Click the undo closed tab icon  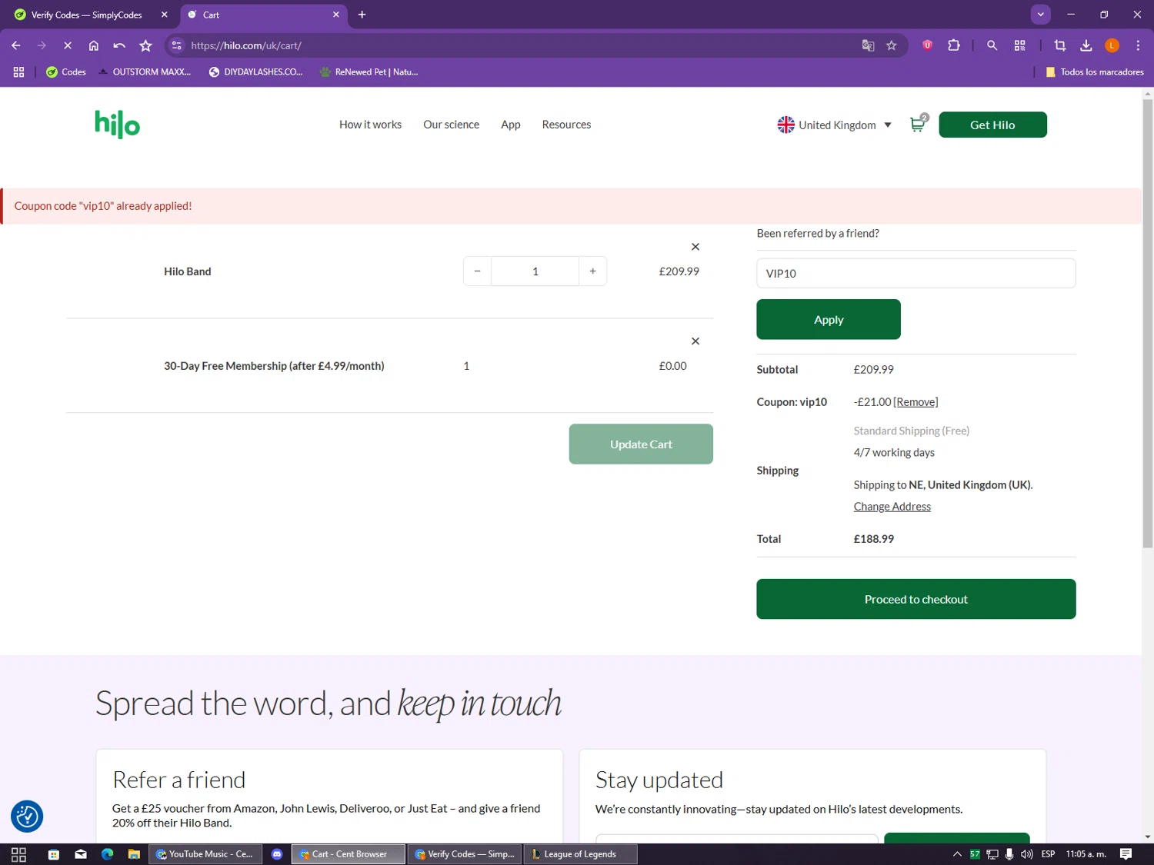tap(119, 45)
